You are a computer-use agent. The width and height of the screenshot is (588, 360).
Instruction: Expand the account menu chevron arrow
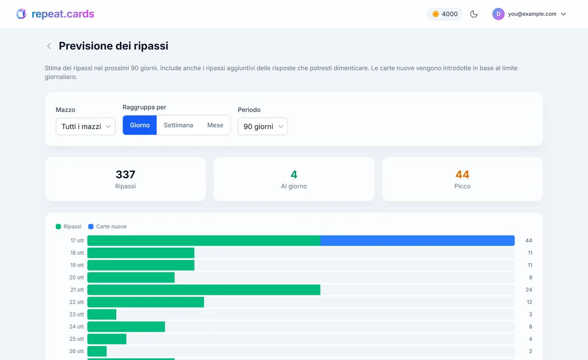point(563,14)
